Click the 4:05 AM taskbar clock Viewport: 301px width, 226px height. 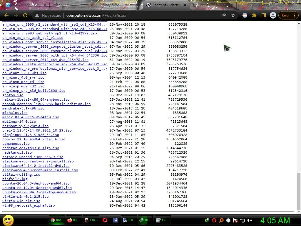click(275, 220)
